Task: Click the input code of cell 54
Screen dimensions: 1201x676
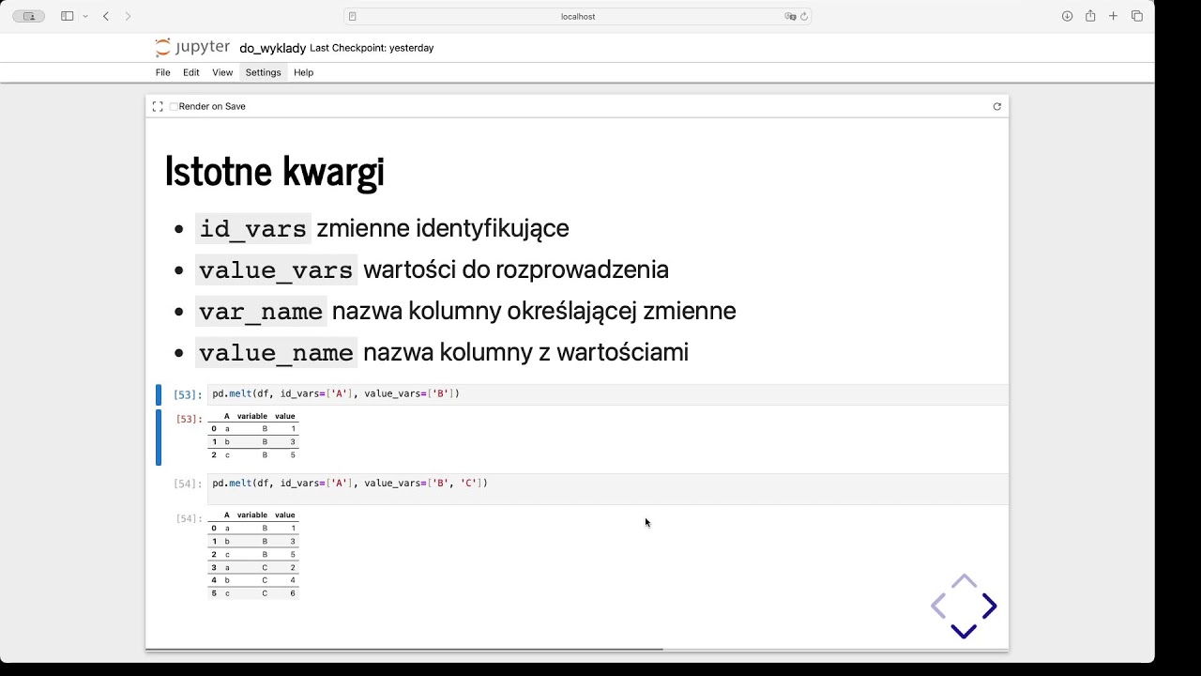Action: tap(608, 488)
